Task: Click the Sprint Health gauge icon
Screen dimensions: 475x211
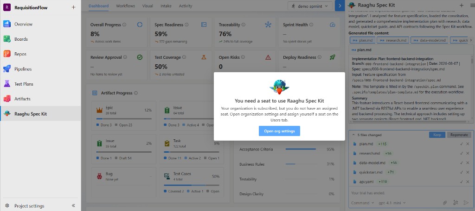Action: click(x=332, y=25)
